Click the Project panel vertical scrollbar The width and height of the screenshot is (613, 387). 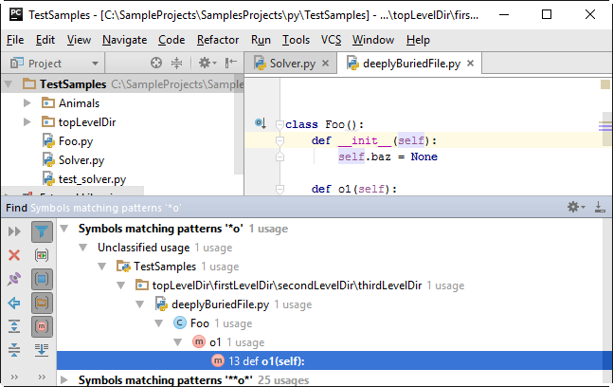click(x=239, y=125)
